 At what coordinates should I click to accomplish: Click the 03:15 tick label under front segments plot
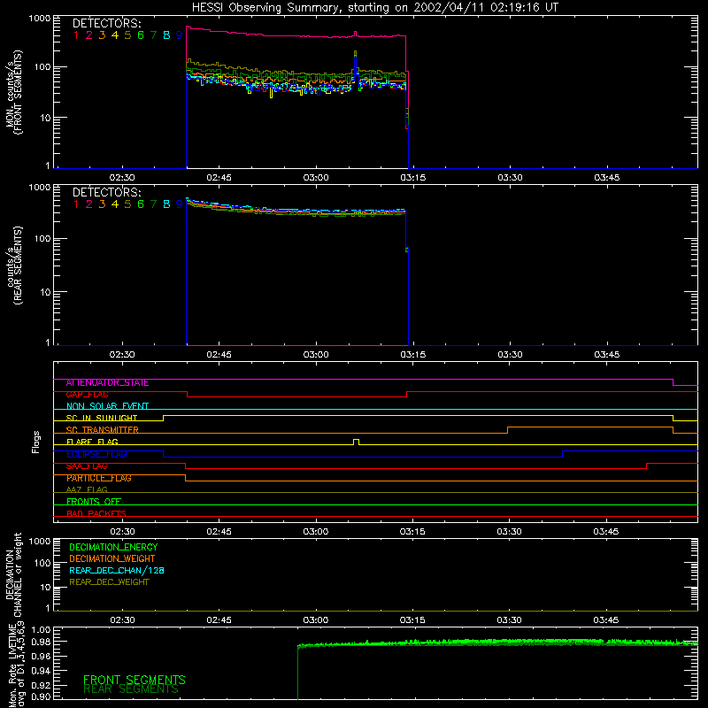412,178
